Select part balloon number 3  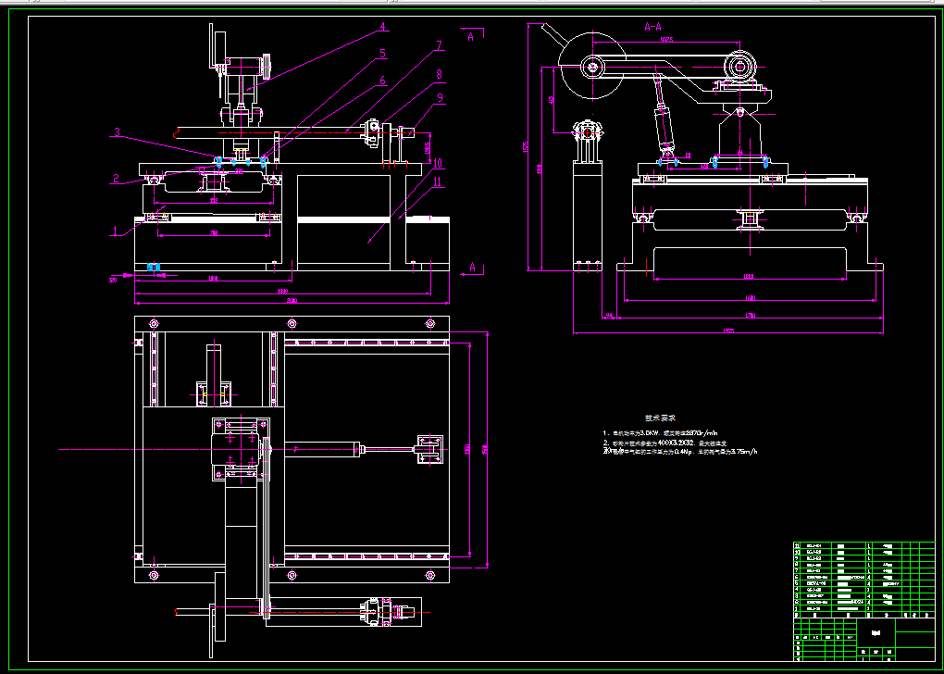click(x=118, y=132)
